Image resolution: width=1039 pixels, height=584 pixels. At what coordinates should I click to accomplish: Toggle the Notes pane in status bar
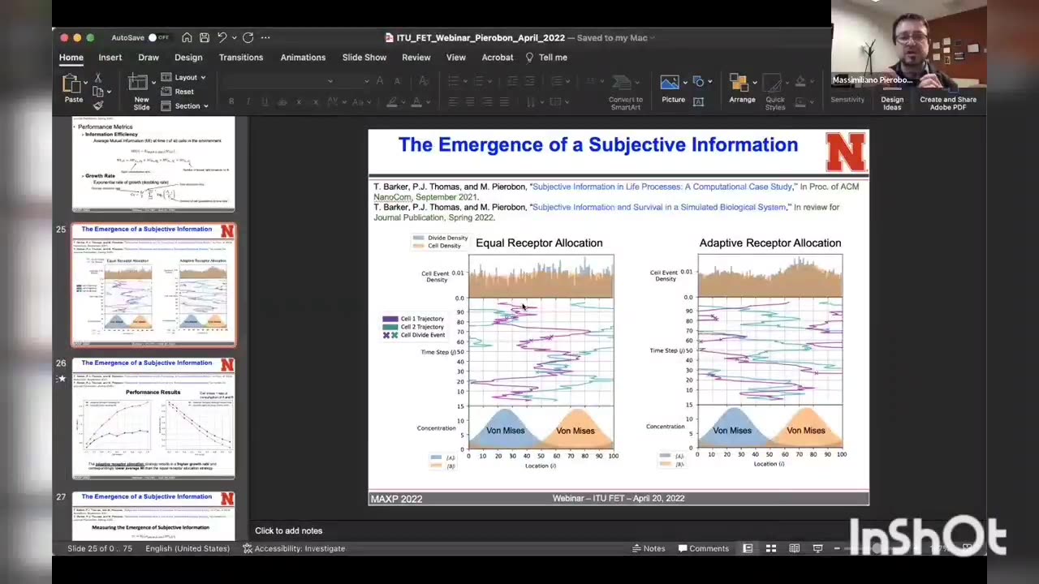click(649, 548)
